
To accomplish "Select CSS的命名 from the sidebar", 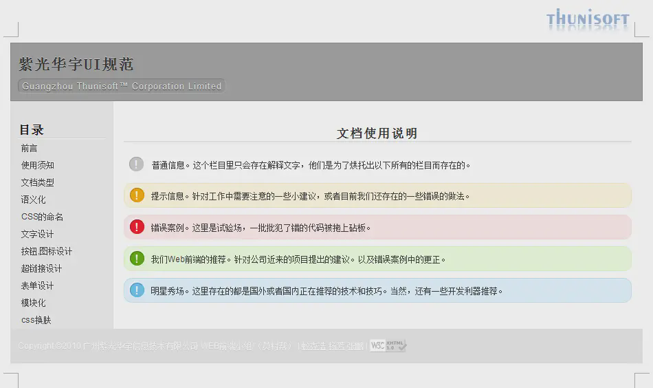I will [x=42, y=217].
